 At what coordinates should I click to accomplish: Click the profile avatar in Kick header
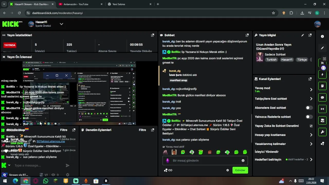317,24
